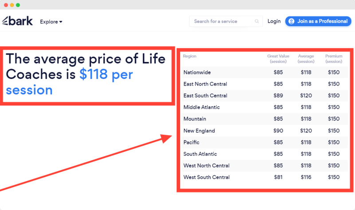
Task: Click Join as a Professional button
Action: pos(318,21)
